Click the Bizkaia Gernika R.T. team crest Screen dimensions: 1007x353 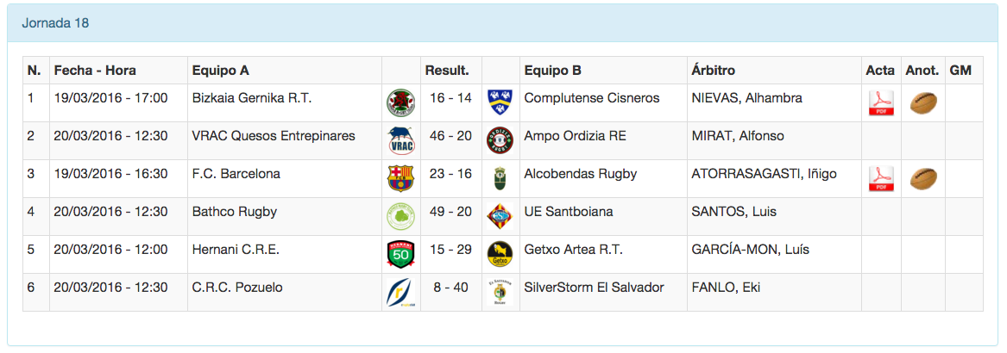pos(400,103)
